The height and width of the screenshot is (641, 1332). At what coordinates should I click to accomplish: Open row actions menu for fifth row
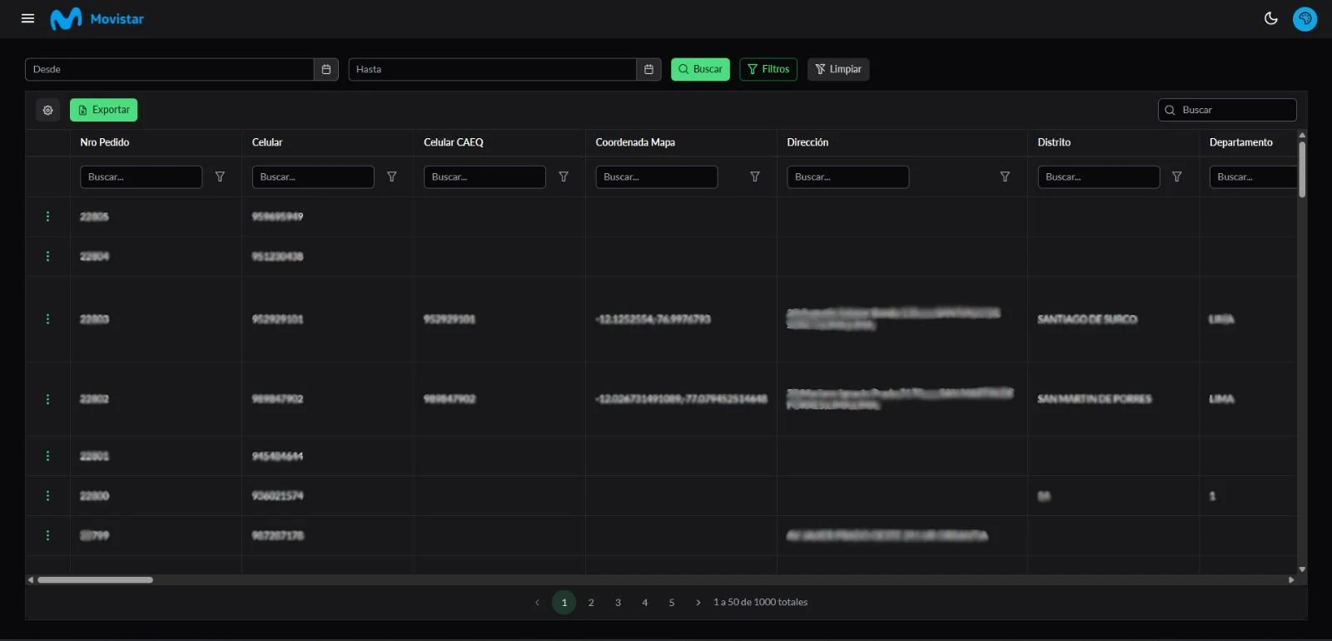coord(47,456)
